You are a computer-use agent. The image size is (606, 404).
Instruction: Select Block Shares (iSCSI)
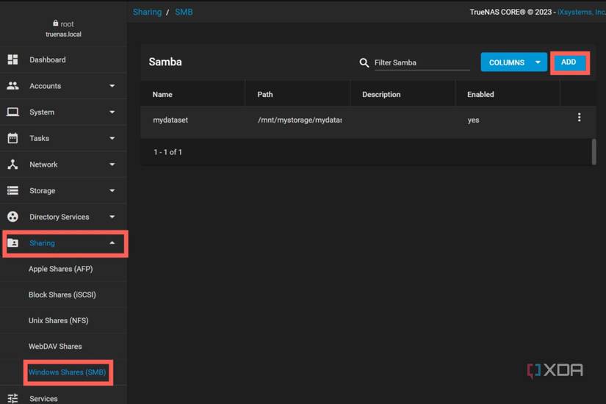tap(62, 295)
